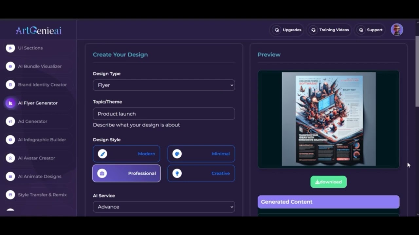The image size is (419, 235).
Task: Click the headset icon beside Upgrades
Action: click(x=277, y=30)
